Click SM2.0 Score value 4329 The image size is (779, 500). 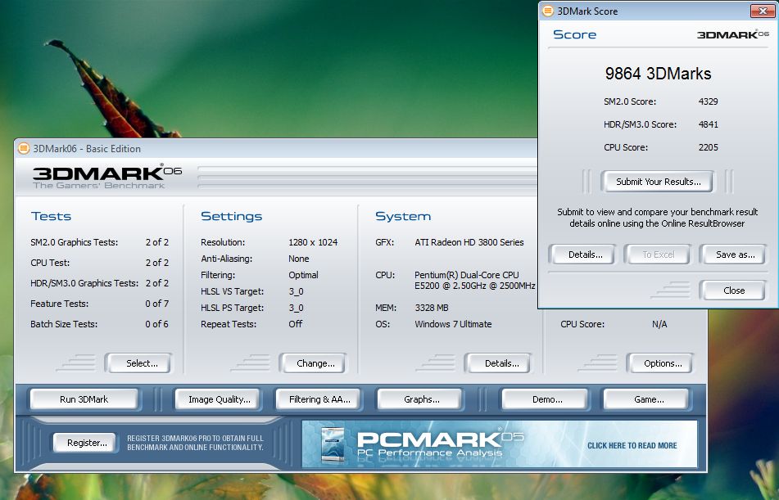pos(708,101)
